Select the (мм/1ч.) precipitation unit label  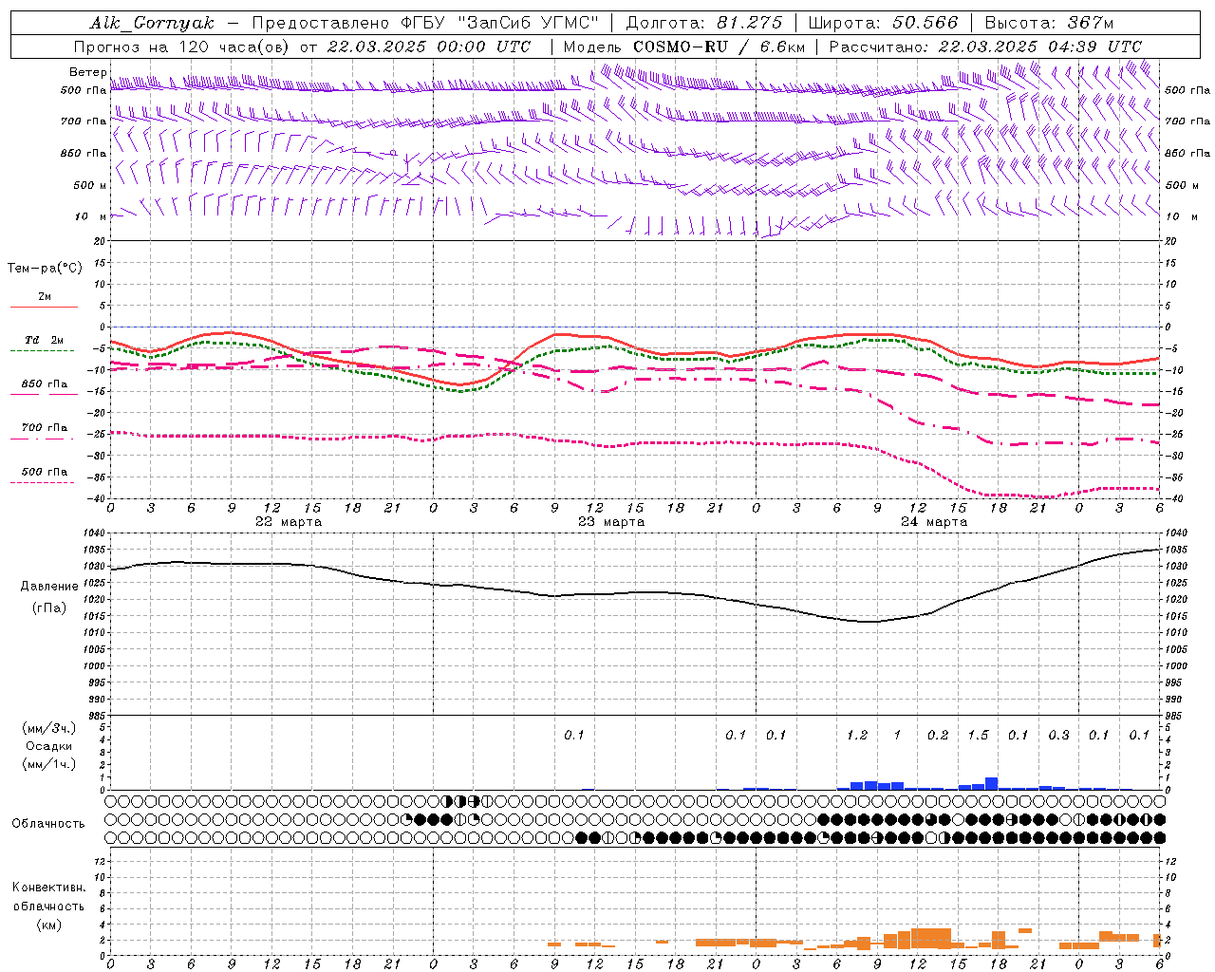[x=49, y=764]
